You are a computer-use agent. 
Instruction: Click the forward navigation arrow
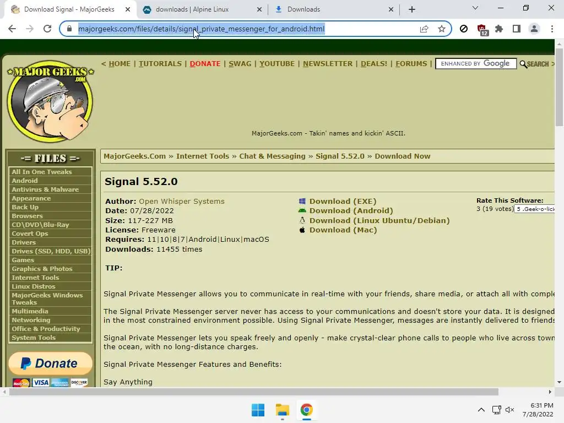point(30,29)
